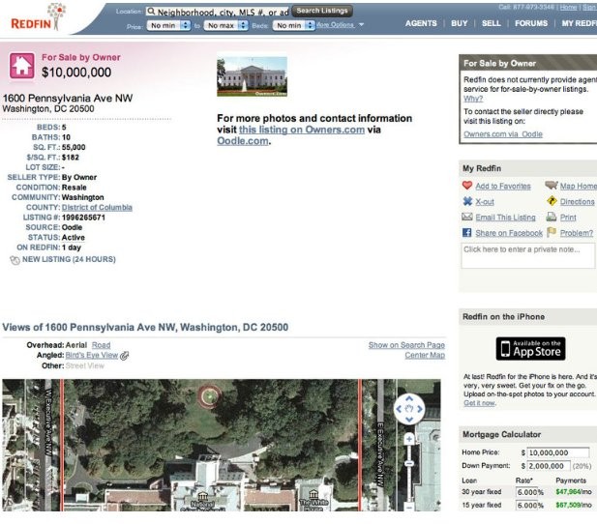Open the AGENTS menu
This screenshot has height=524, width=597.
421,23
